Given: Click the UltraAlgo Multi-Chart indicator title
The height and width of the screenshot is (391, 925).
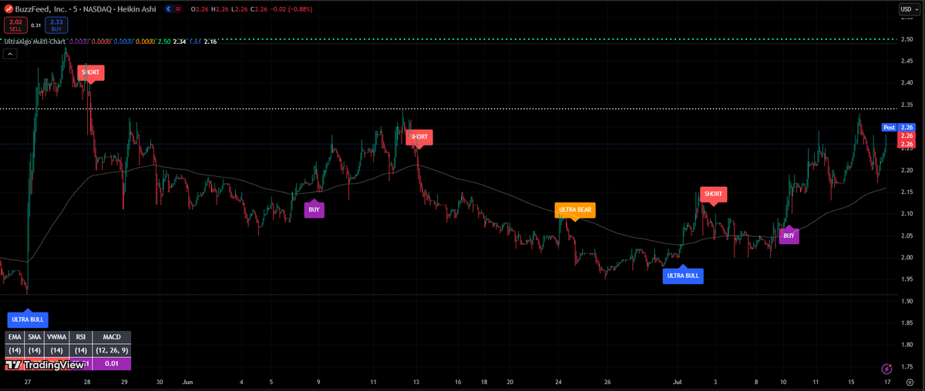Looking at the screenshot, I should (x=34, y=42).
